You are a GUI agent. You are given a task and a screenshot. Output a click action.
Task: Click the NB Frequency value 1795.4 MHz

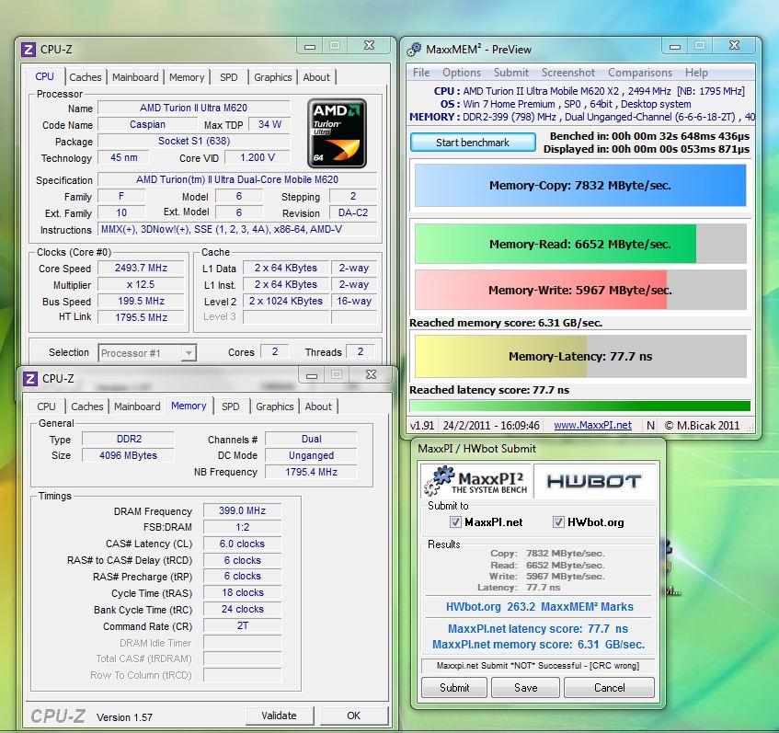(311, 472)
